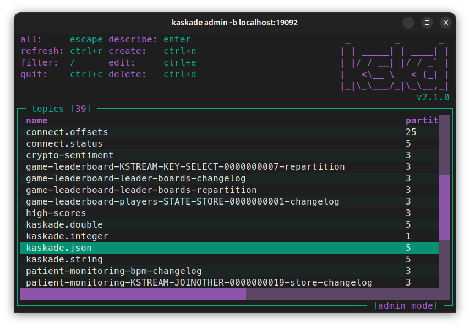Click the 'describe:' shortcut label
The height and width of the screenshot is (328, 470).
tap(133, 39)
